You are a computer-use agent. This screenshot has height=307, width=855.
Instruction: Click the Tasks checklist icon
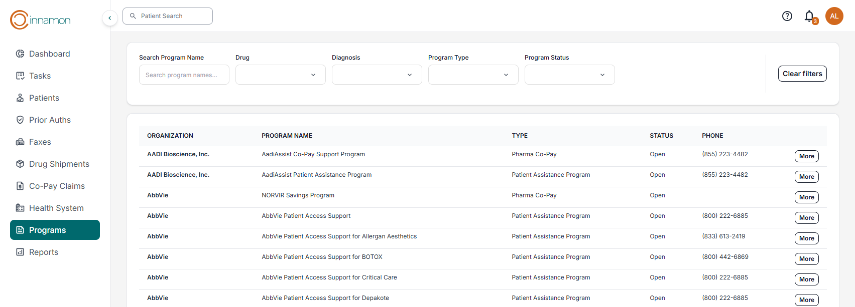[20, 76]
